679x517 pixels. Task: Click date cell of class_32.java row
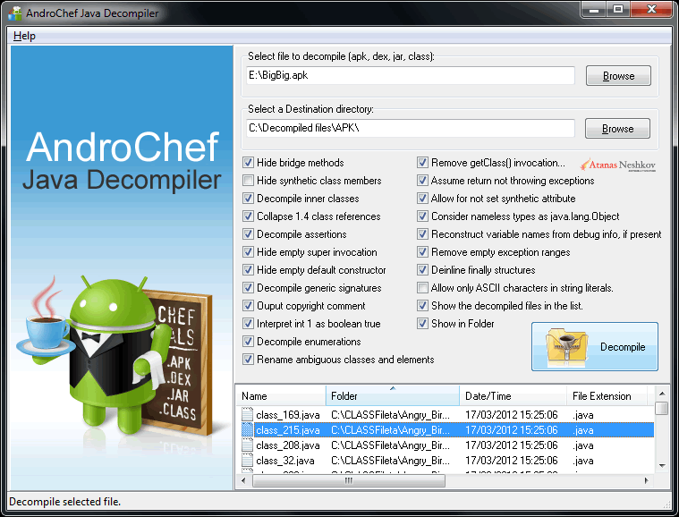pos(512,461)
